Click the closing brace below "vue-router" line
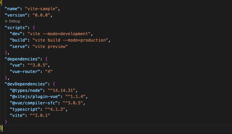Viewport: 232px width, 134px height. [6, 78]
